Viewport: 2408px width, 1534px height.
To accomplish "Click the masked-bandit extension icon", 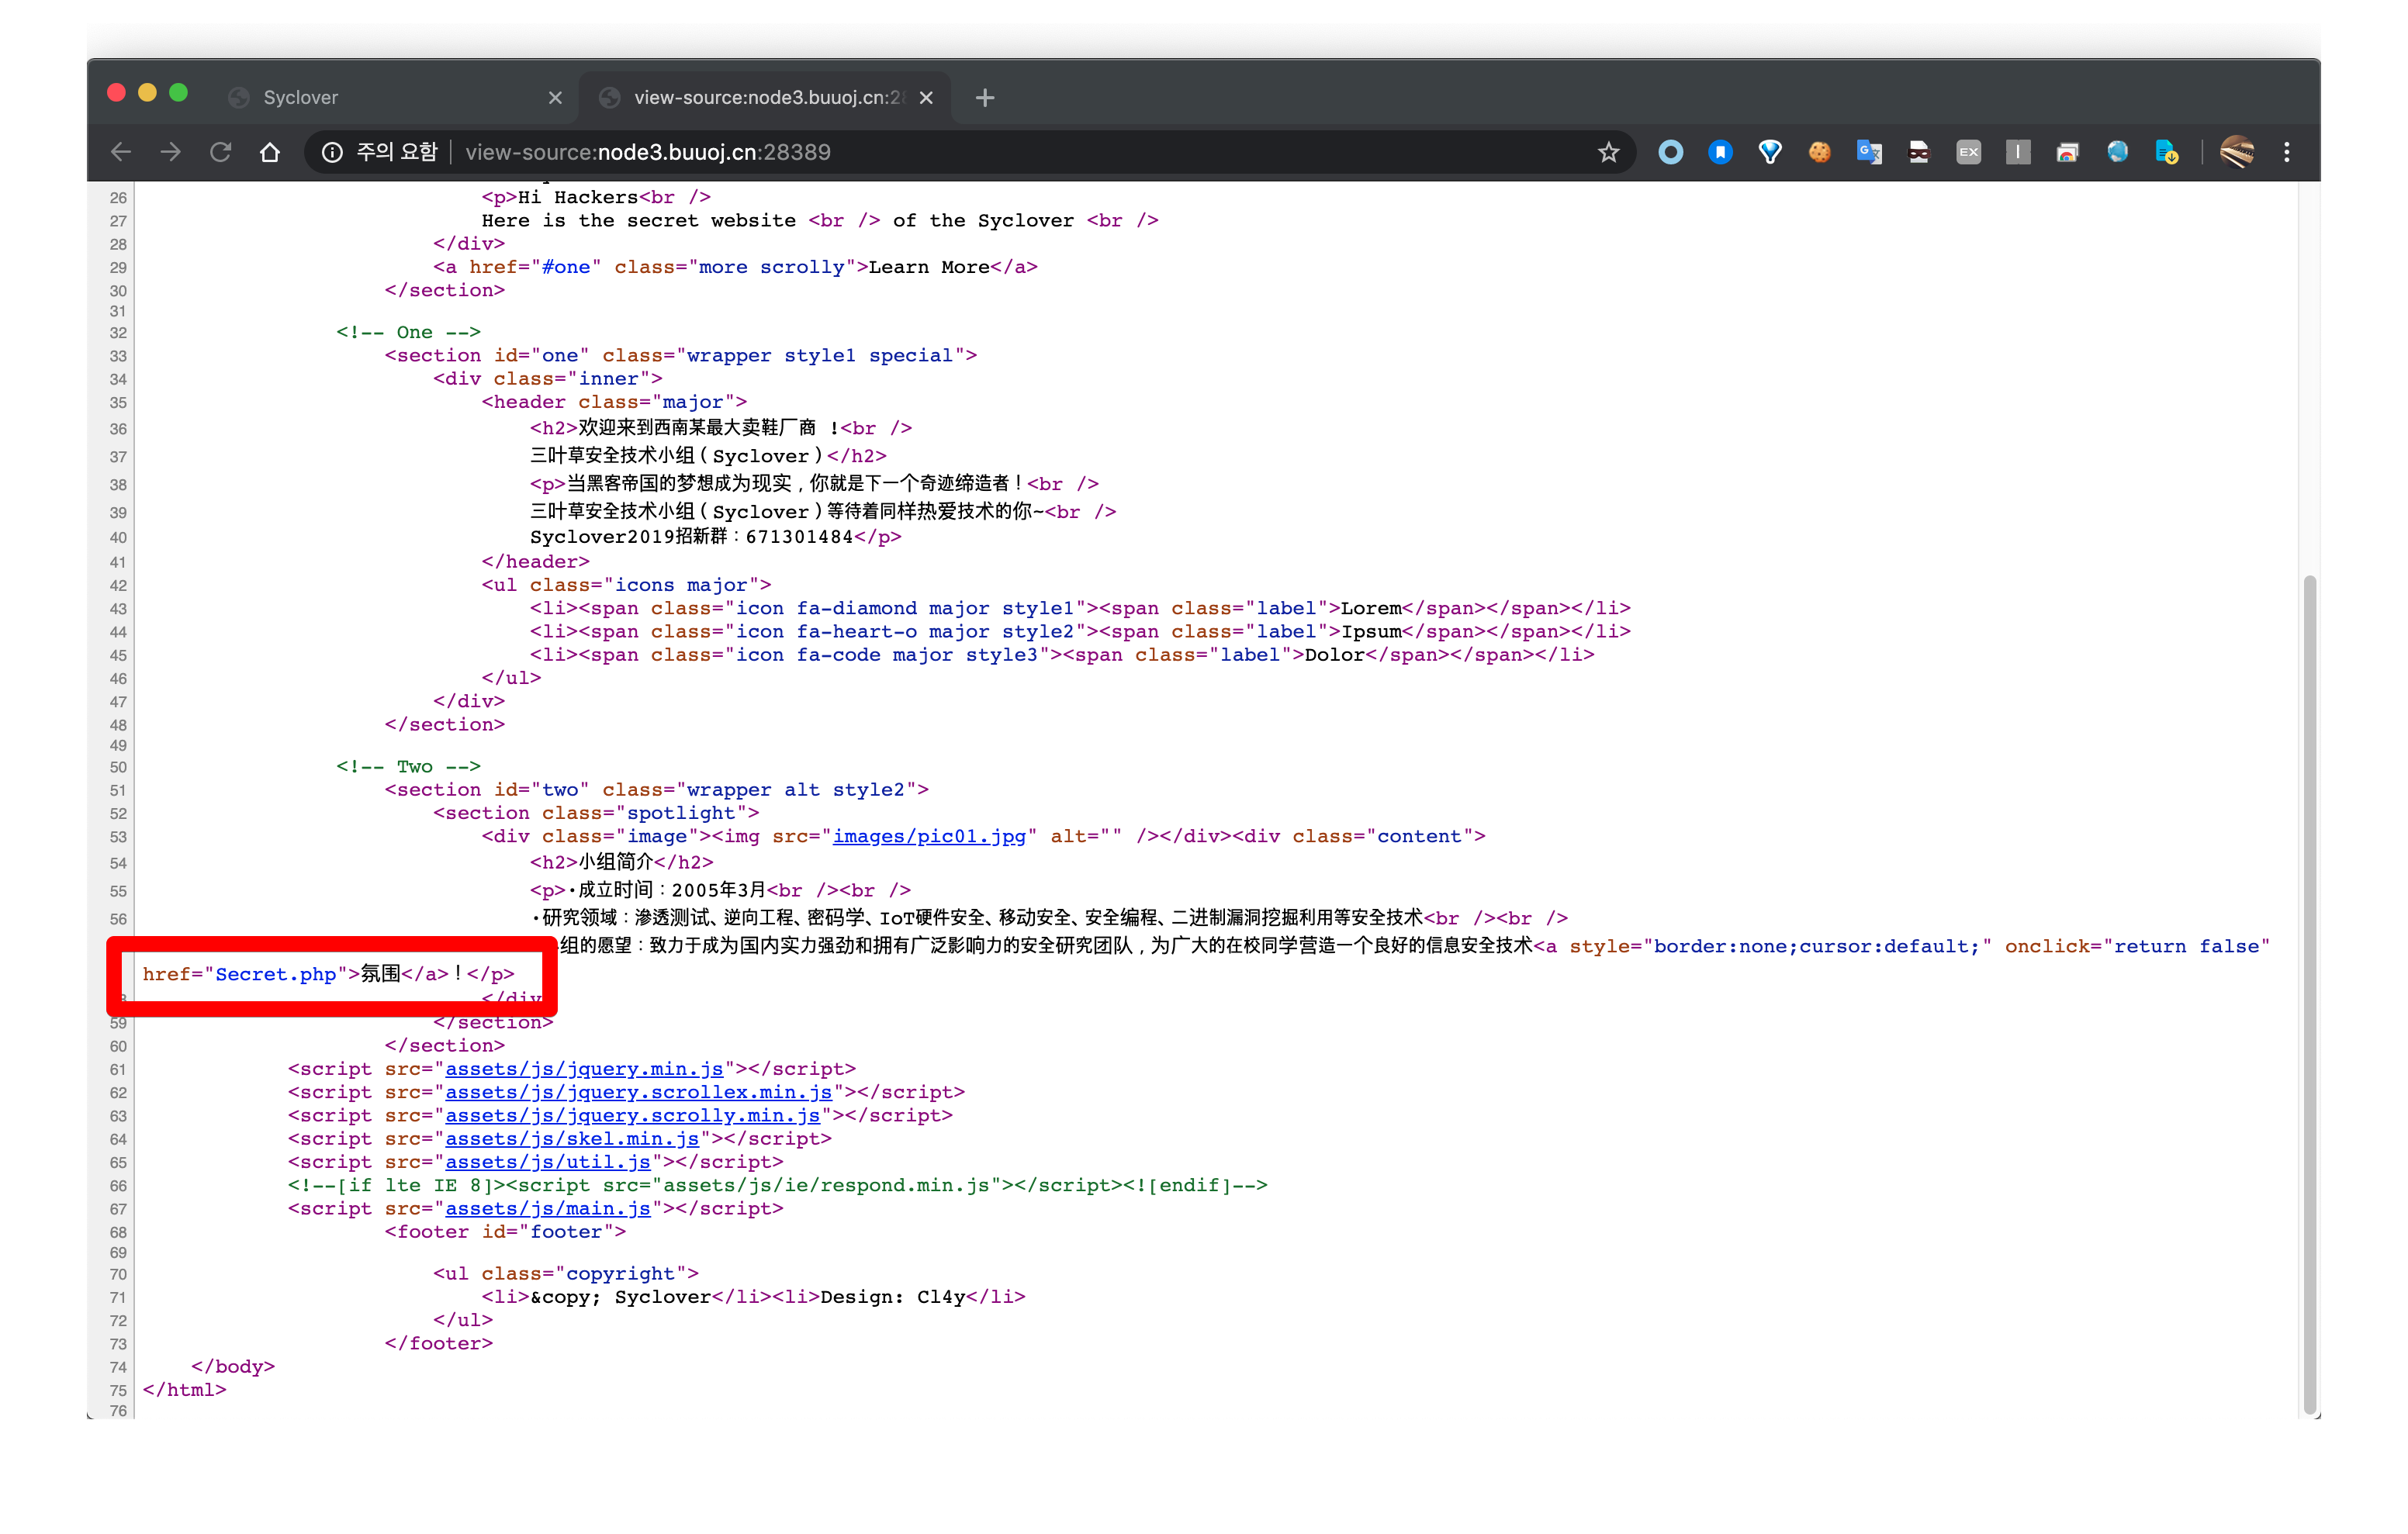I will coord(1918,152).
